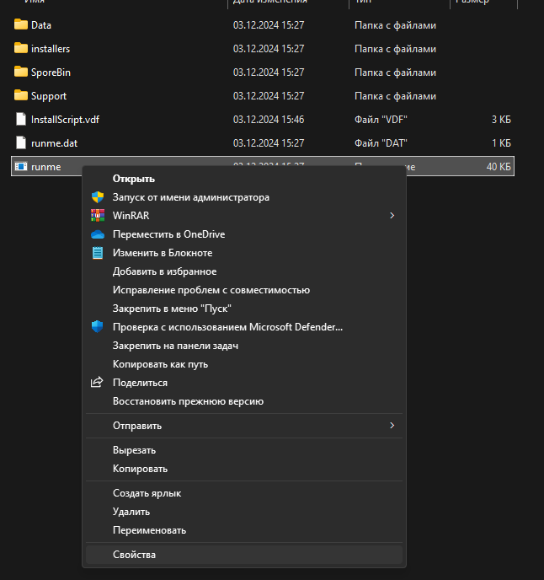Open the Отправить submenu entry
544x580 pixels.
point(244,426)
